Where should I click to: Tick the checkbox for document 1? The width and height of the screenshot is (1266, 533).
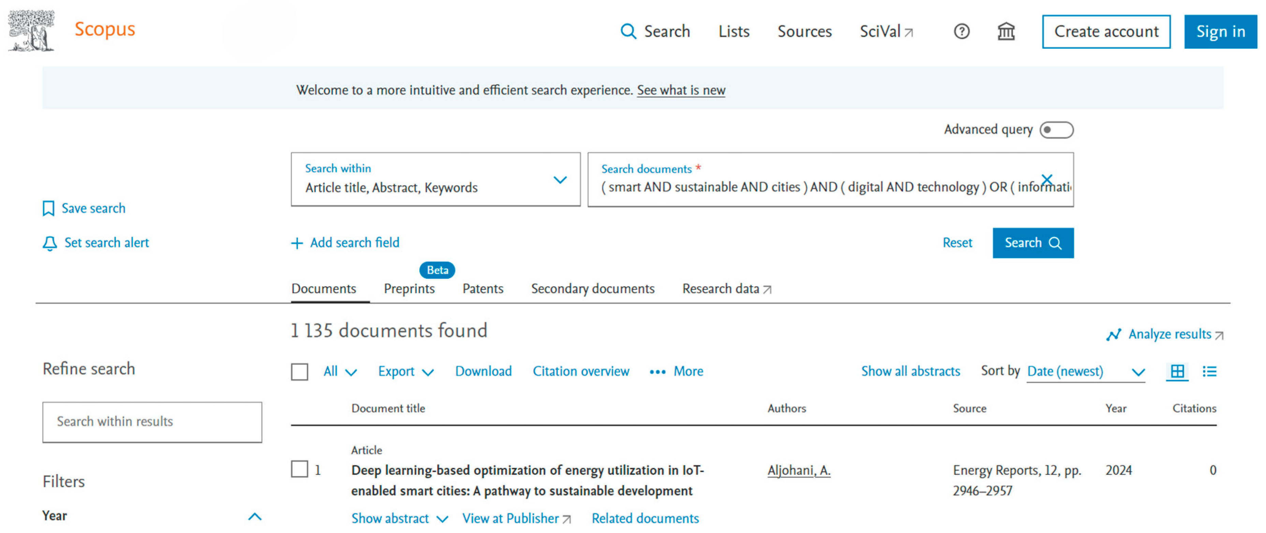299,469
